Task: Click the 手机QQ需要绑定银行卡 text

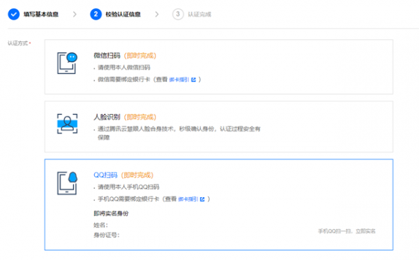Action: click(x=128, y=199)
